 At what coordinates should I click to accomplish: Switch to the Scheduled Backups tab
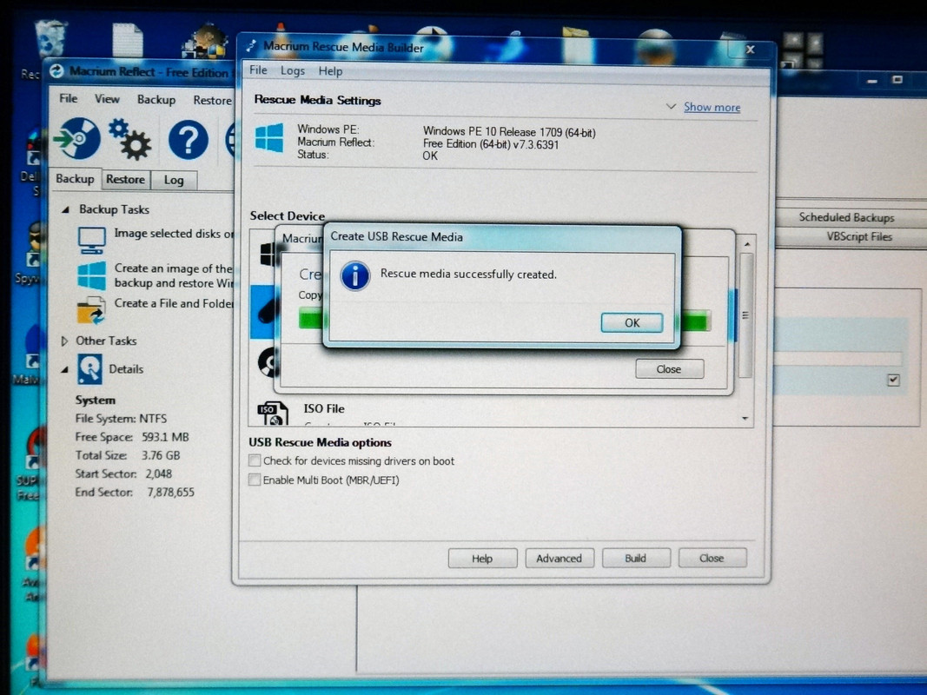(x=846, y=217)
